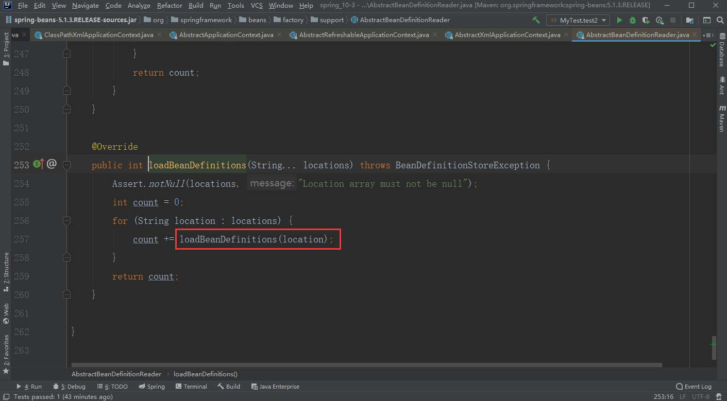
Task: Open the Java Enterprise tool window button
Action: [x=275, y=386]
